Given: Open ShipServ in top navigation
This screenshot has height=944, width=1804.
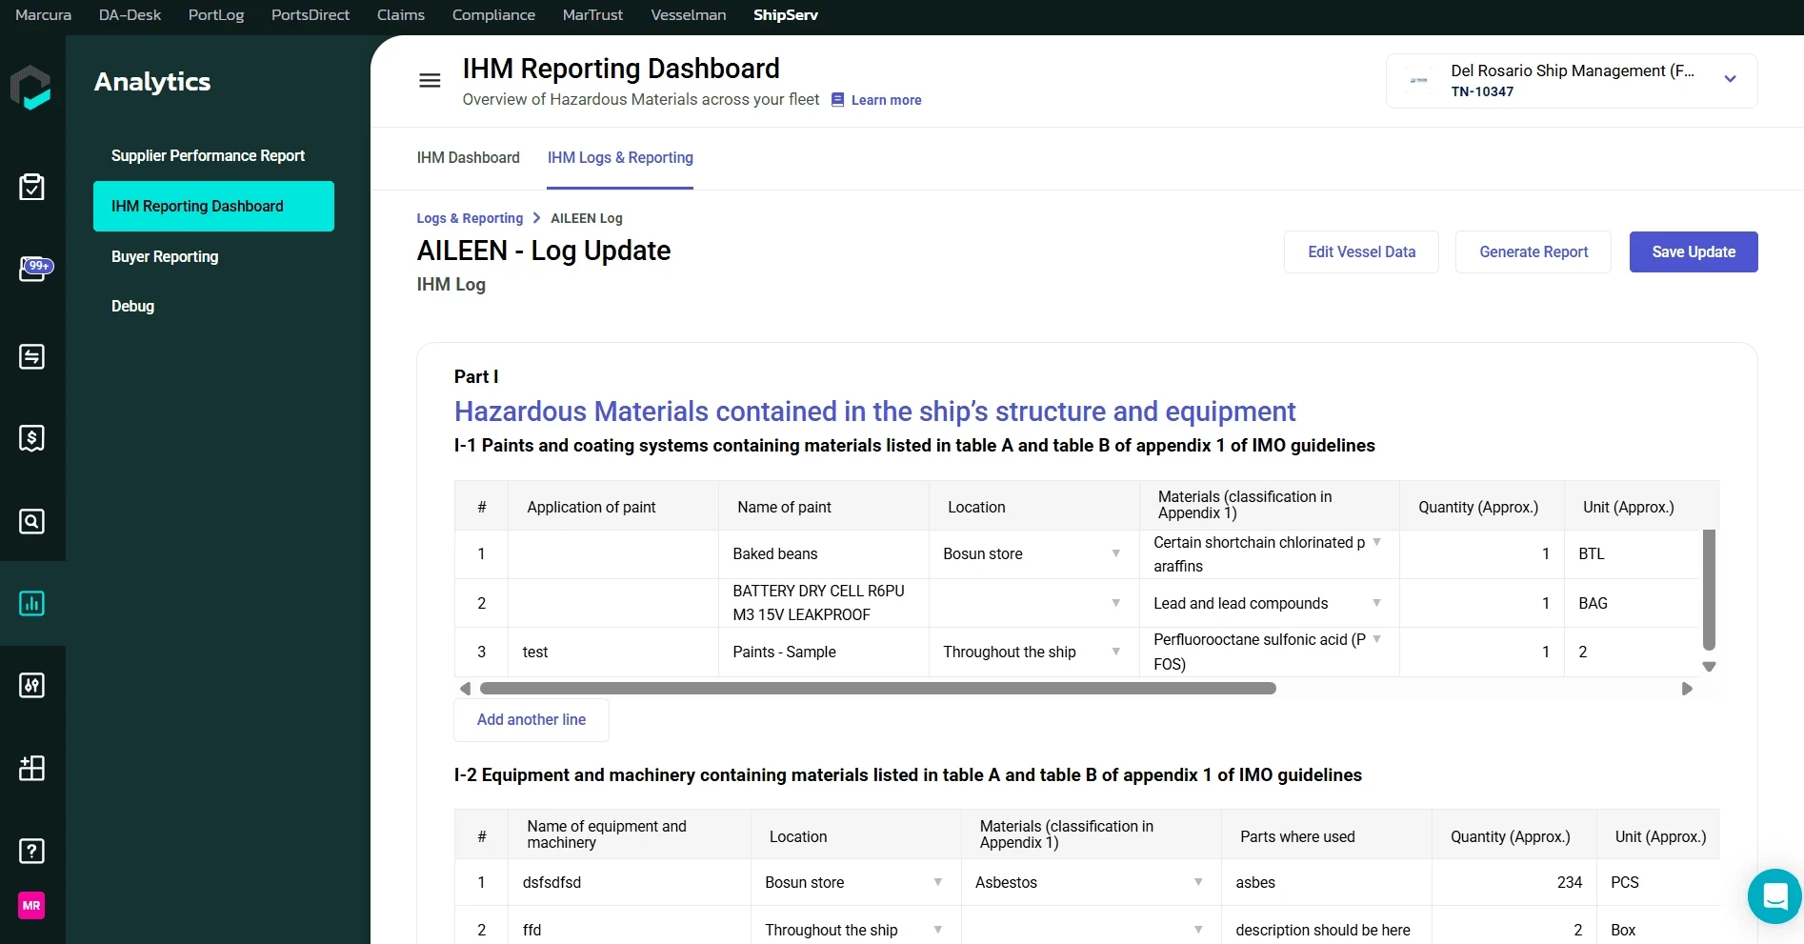Looking at the screenshot, I should [786, 15].
